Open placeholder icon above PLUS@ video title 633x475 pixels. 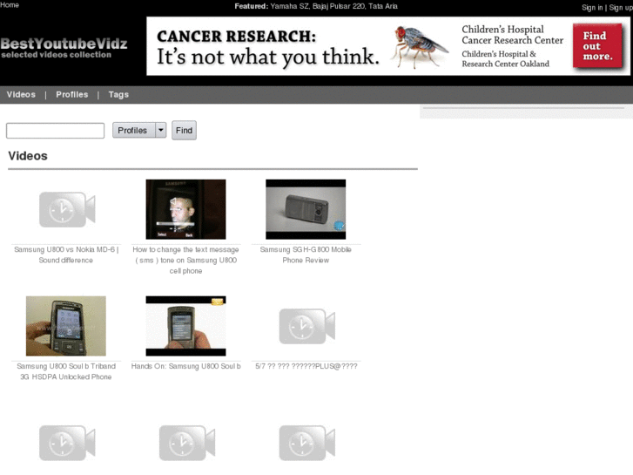306,326
